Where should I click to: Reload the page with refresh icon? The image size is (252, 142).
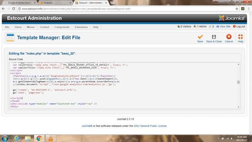tap(14, 9)
